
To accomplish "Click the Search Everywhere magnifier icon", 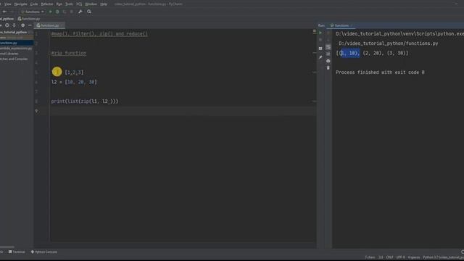I will tap(89, 12).
